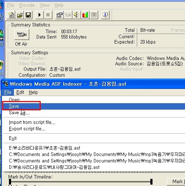
Task: Click the Off Air camera button
Action: click(22, 35)
